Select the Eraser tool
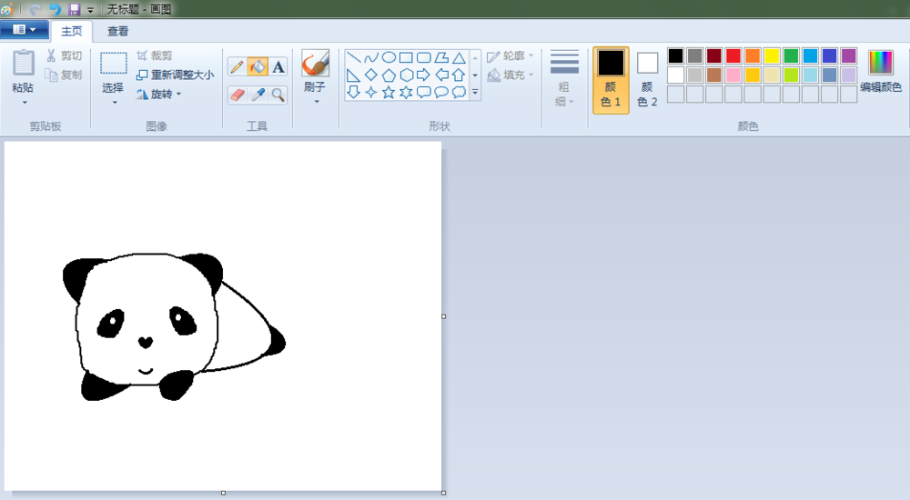Screen dimensions: 910x500 pos(237,95)
